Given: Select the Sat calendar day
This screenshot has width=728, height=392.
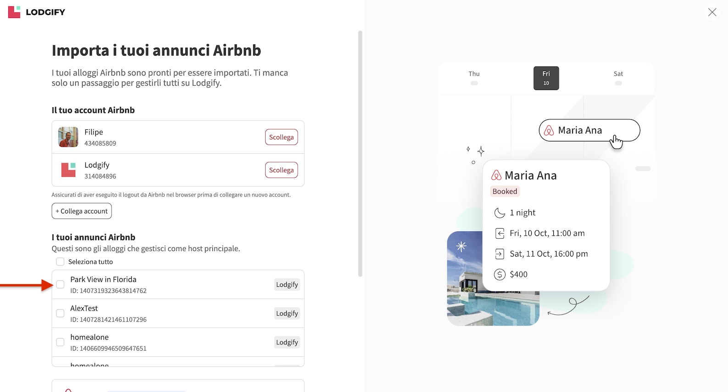Looking at the screenshot, I should point(618,77).
